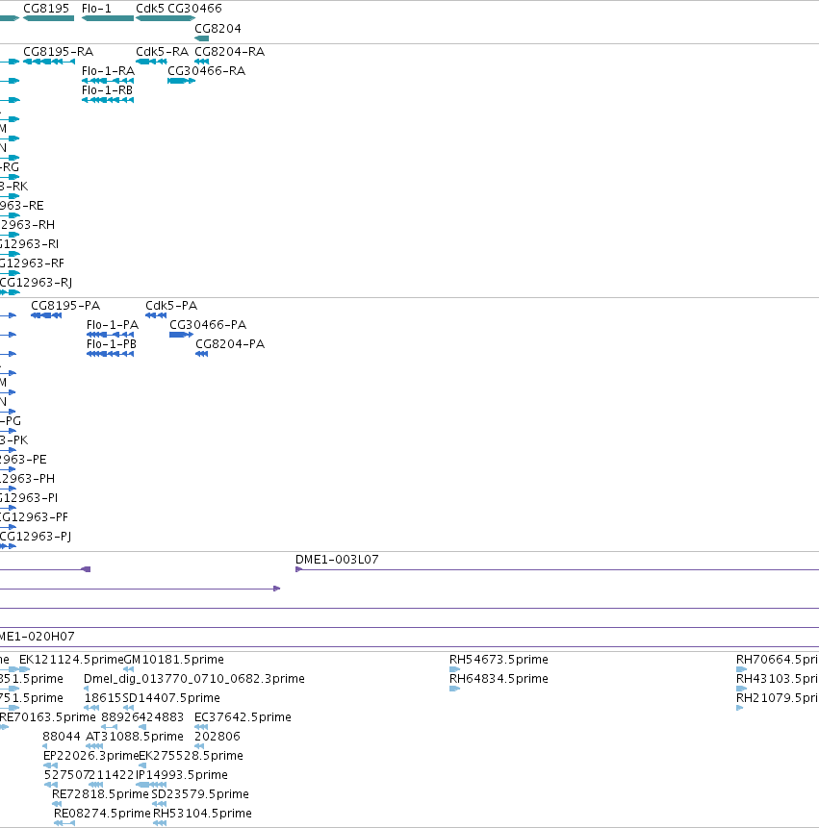Click the CG8204-RA transcript label
819x828 pixels.
click(x=229, y=52)
